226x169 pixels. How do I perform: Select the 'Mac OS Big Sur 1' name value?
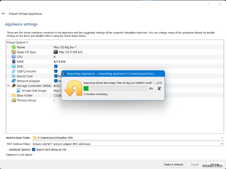[65, 47]
